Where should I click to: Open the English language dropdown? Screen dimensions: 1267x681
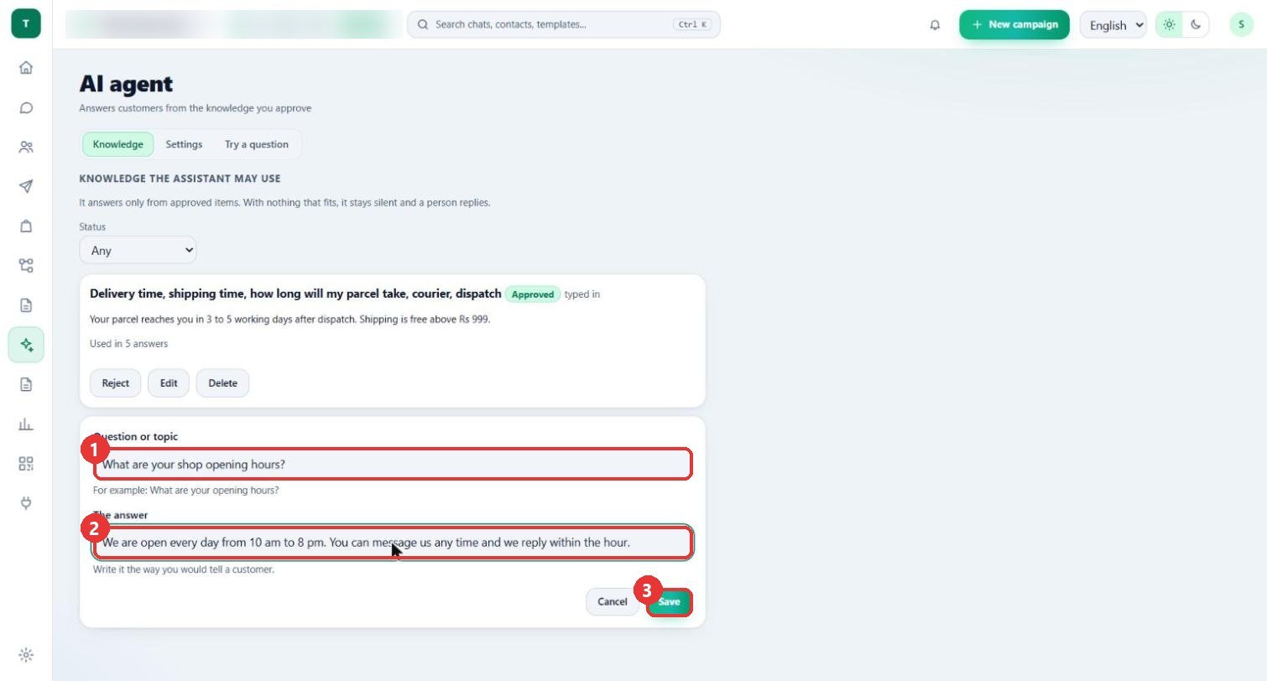pyautogui.click(x=1113, y=24)
